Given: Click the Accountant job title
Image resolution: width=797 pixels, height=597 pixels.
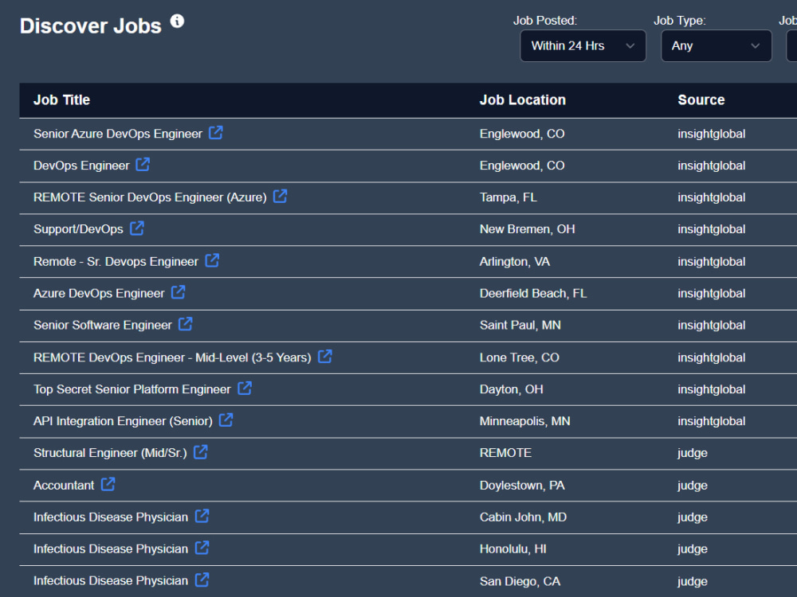Looking at the screenshot, I should point(64,486).
